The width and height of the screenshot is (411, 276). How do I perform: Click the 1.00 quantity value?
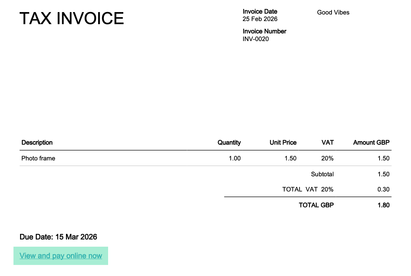click(235, 159)
